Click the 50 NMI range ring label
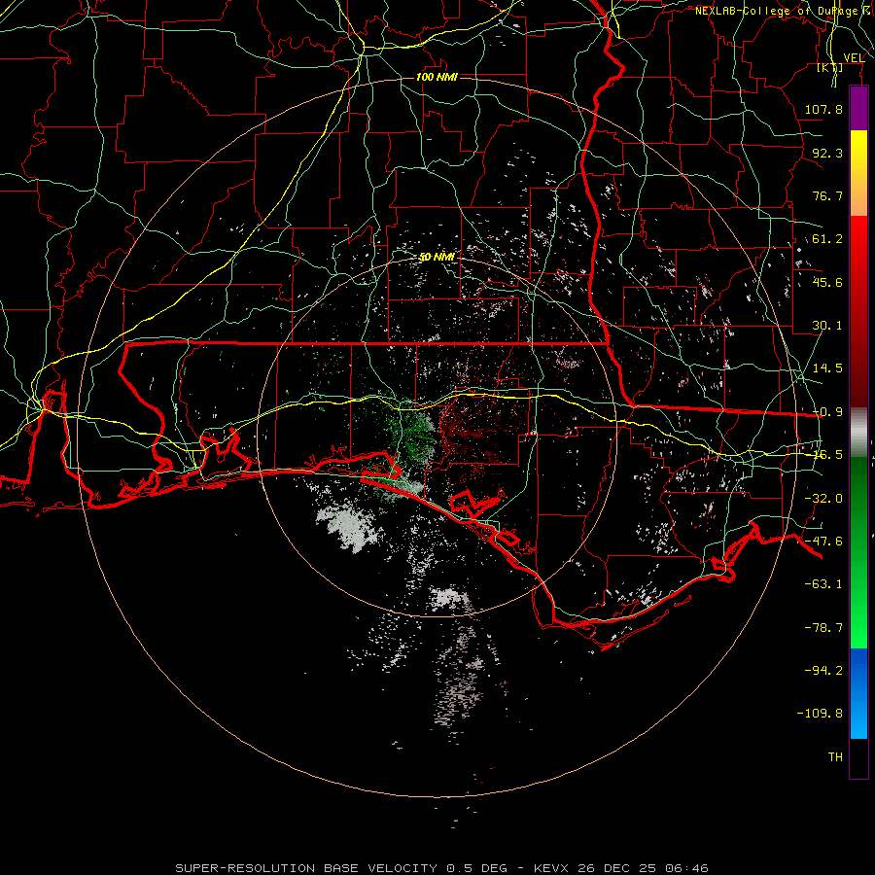 [x=437, y=258]
